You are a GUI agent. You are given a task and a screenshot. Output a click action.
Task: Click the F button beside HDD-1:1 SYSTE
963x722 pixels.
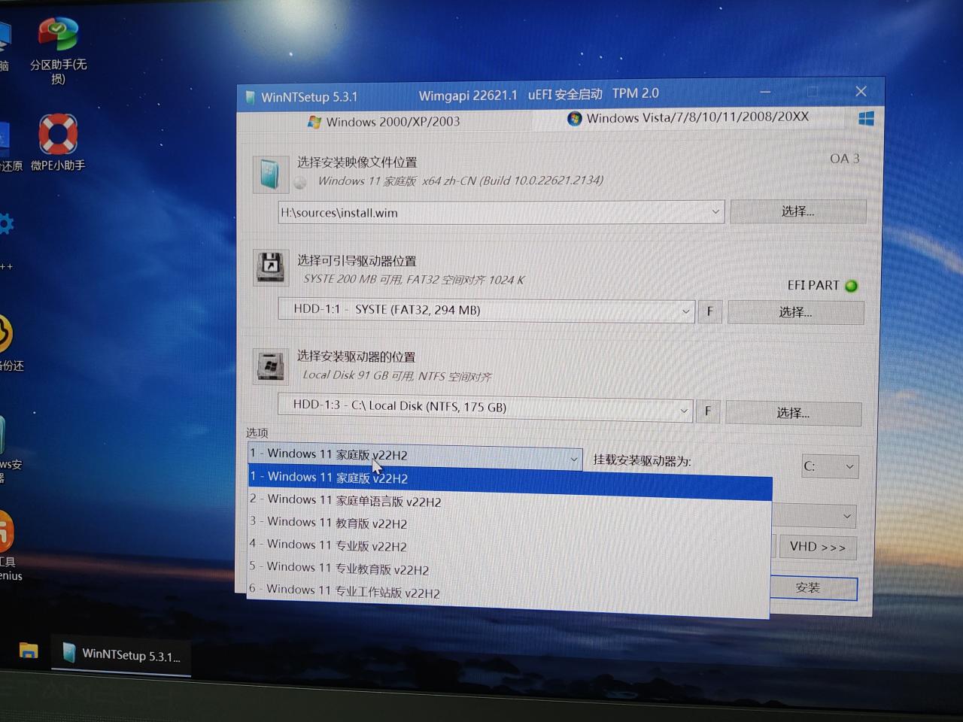coord(709,311)
